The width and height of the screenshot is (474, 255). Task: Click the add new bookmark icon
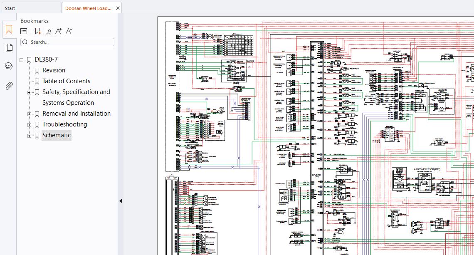38,31
